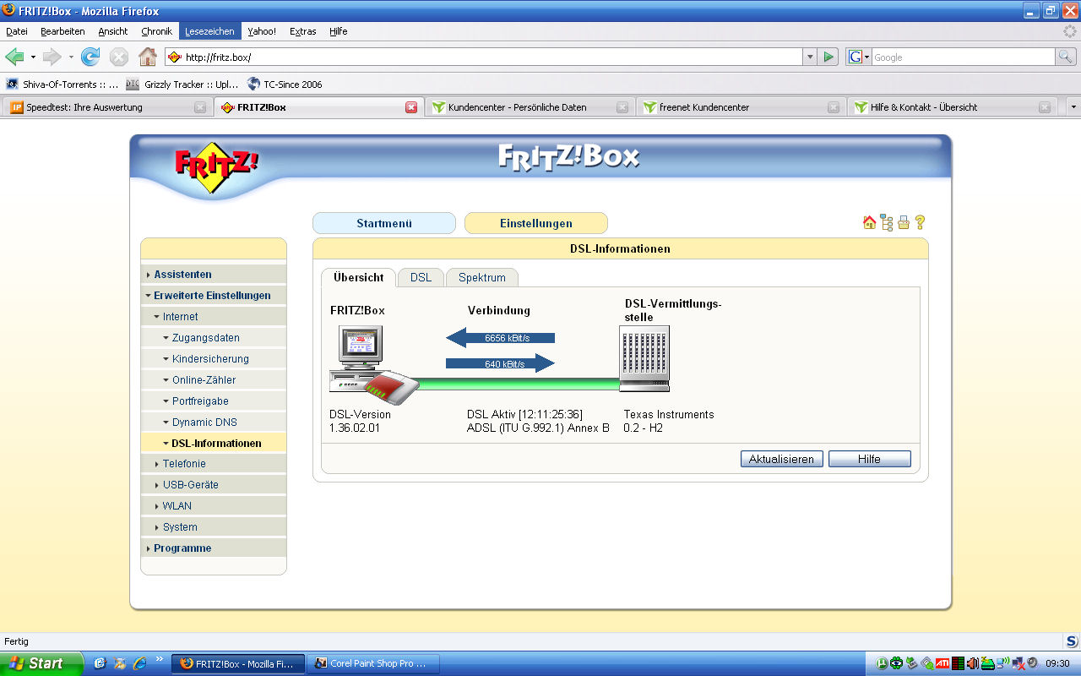Expand the USB-Geräte menu entry
Image resolution: width=1081 pixels, height=676 pixels.
pos(190,485)
